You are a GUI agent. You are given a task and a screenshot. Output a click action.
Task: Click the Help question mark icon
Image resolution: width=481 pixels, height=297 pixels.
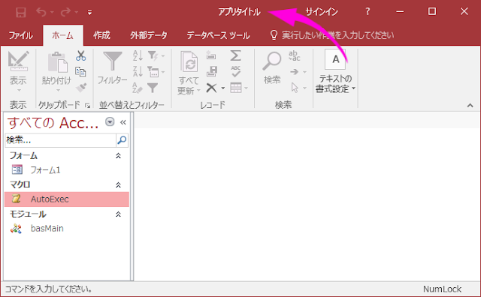pos(368,12)
